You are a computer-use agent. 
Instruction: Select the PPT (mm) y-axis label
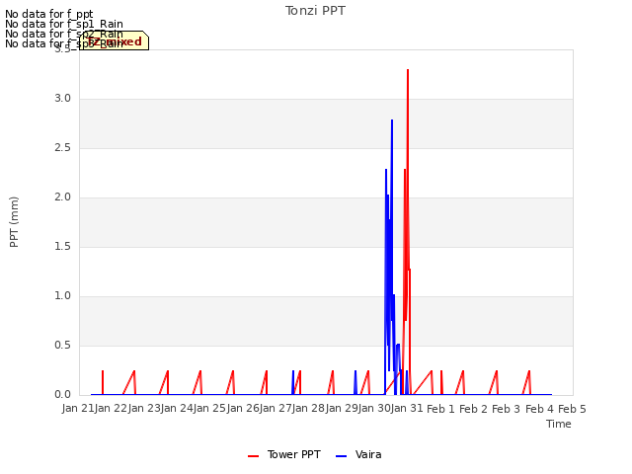(14, 221)
